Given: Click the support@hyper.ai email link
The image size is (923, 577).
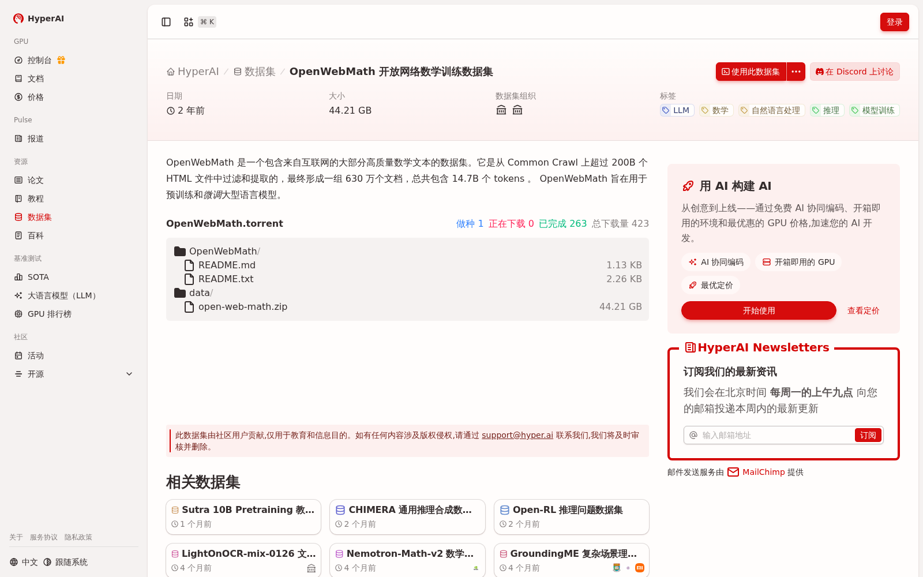Looking at the screenshot, I should point(517,435).
